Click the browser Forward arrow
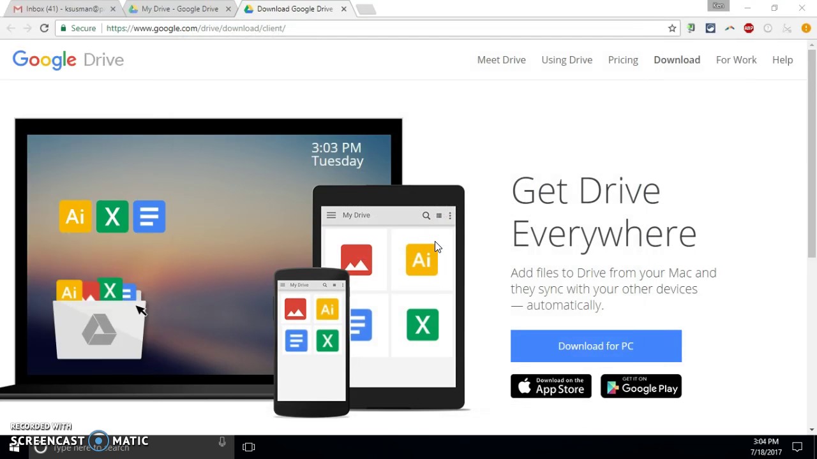 27,28
